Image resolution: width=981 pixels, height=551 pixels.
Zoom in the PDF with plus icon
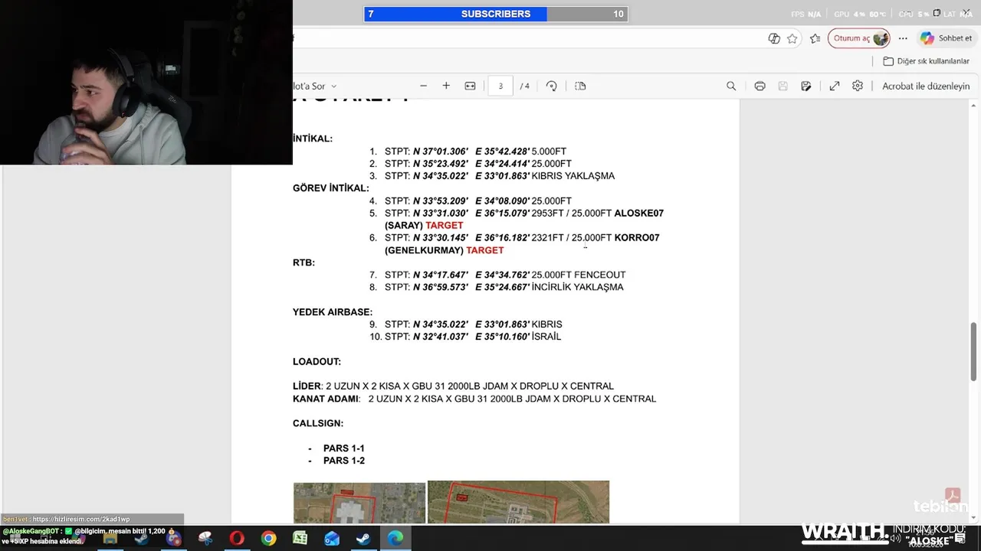[446, 86]
